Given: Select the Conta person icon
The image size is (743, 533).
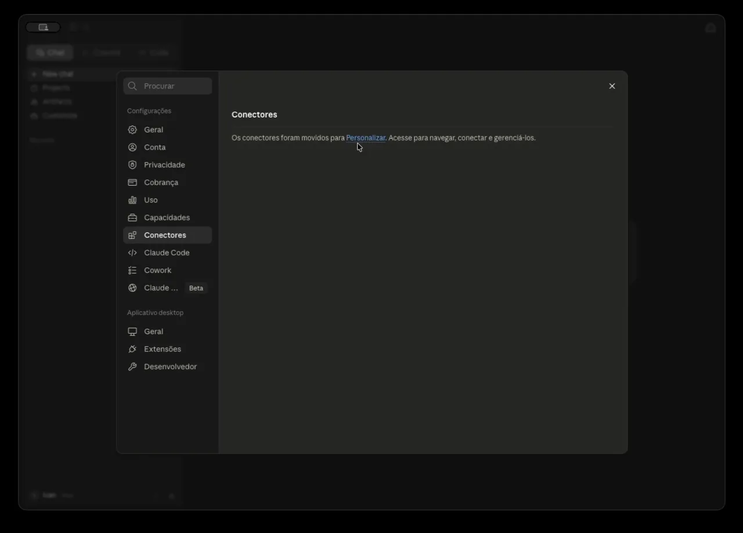Looking at the screenshot, I should tap(132, 147).
